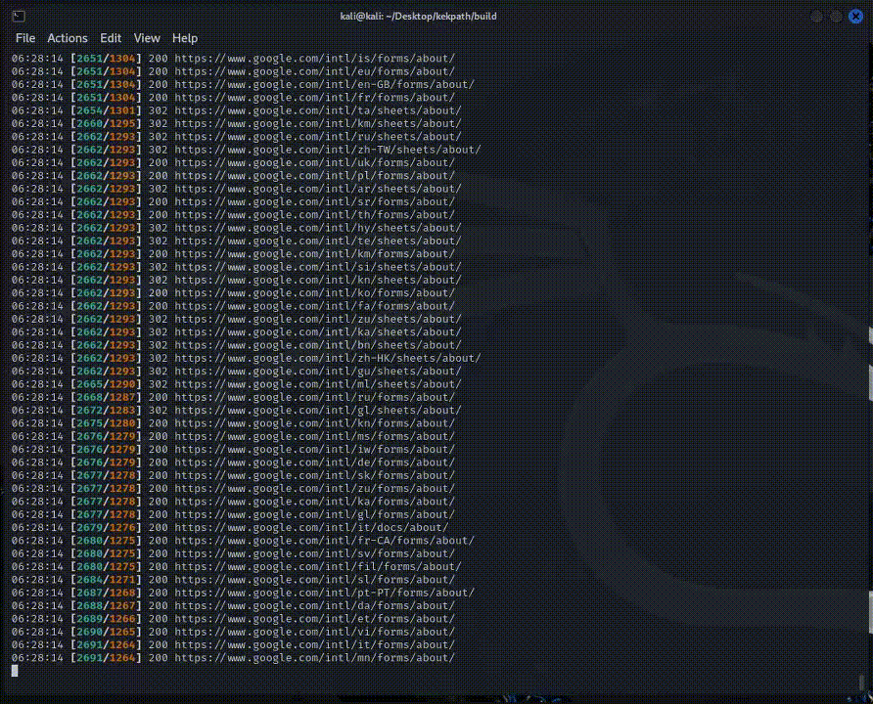The height and width of the screenshot is (704, 873).
Task: Open the File menu
Action: pos(25,38)
